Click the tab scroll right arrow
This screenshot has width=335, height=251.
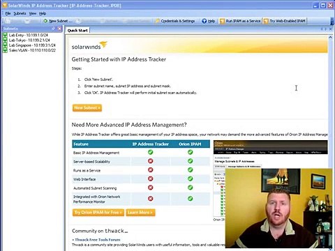[326, 29]
